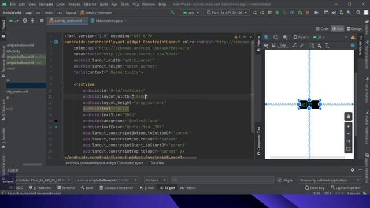The height and width of the screenshot is (208, 370).
Task: Click Zoom In plus on design surface
Action: coord(348,127)
